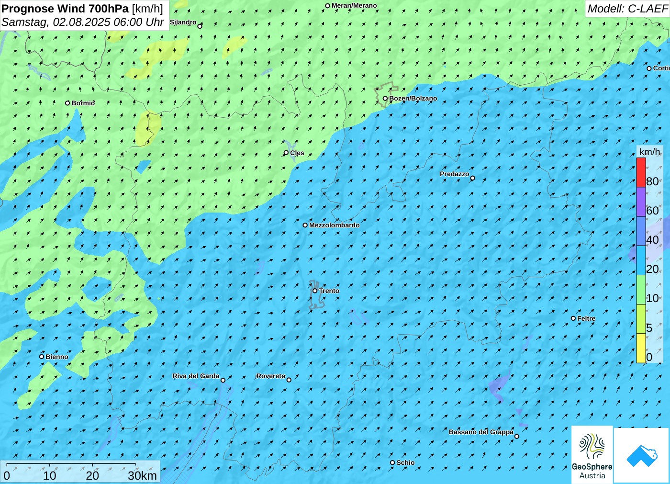Select the Silandro city marker

point(200,26)
